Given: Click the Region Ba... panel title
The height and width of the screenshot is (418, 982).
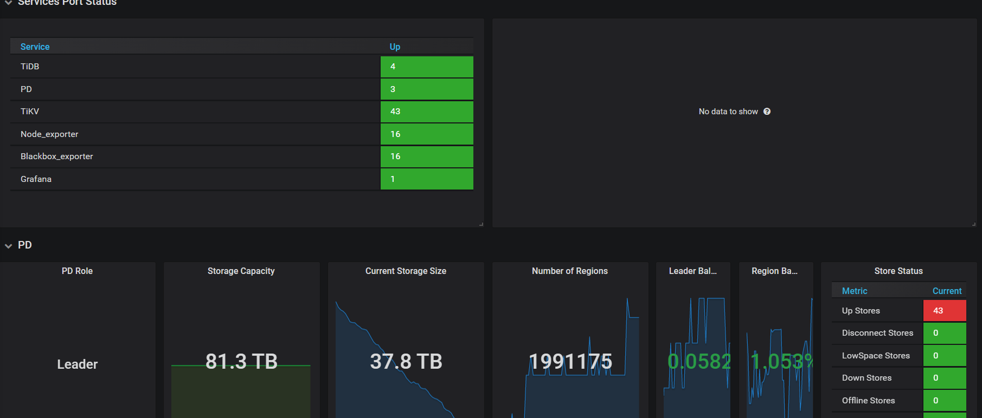Looking at the screenshot, I should [x=774, y=271].
